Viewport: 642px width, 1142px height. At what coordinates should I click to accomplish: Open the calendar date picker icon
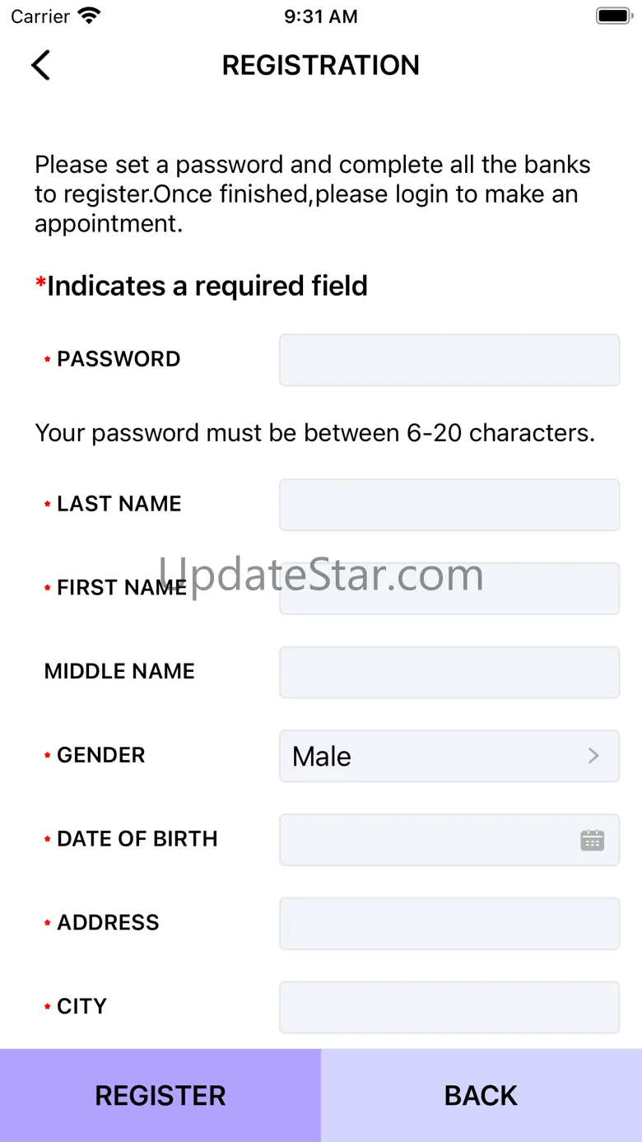coord(592,840)
